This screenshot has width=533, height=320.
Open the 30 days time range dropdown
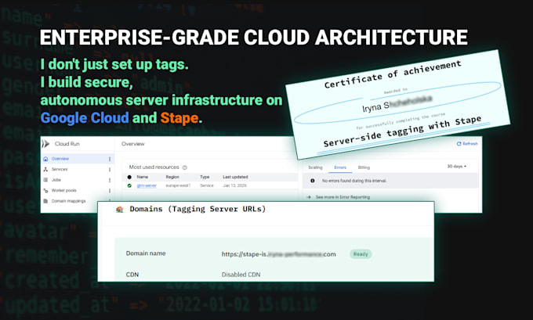tap(456, 167)
